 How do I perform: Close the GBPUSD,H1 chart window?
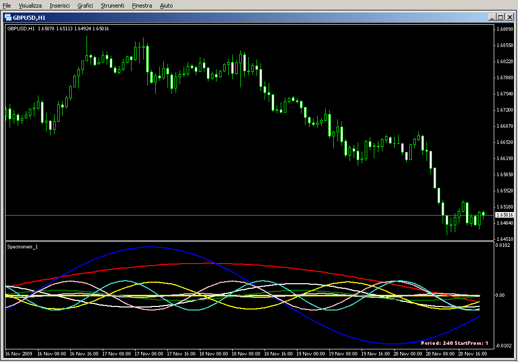coord(509,17)
